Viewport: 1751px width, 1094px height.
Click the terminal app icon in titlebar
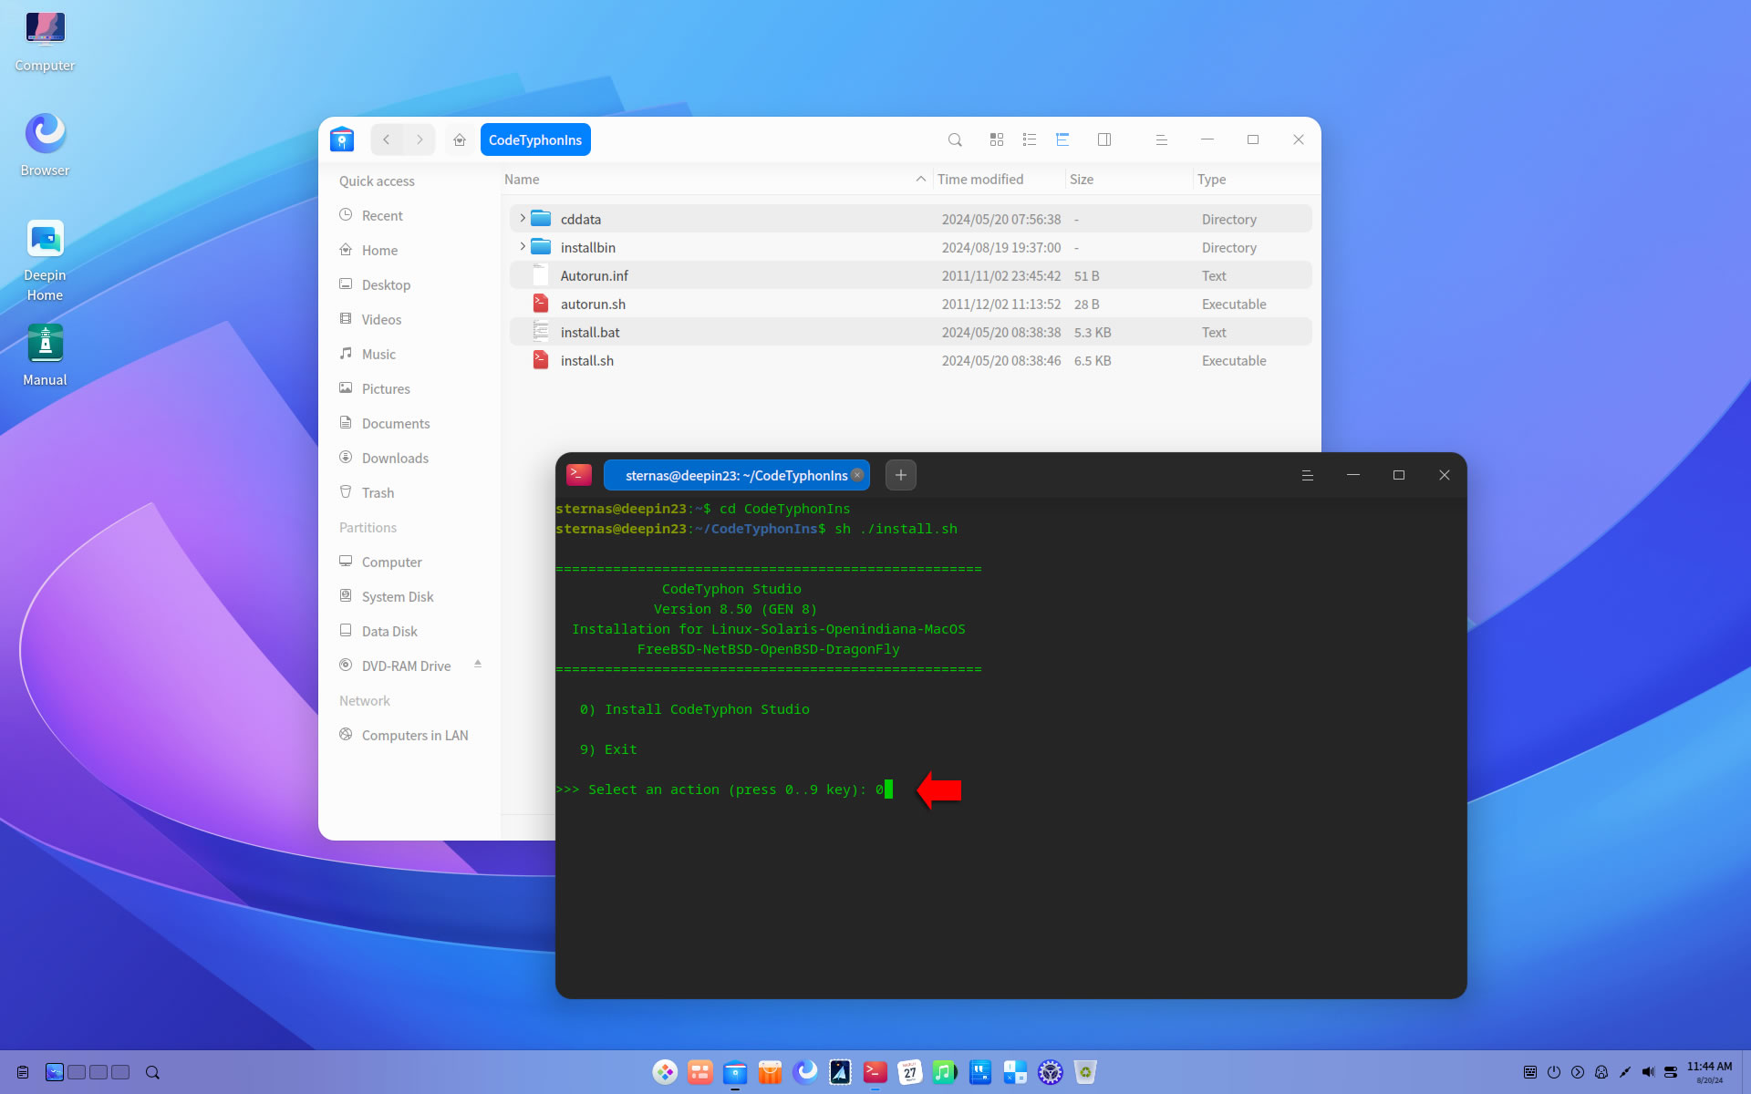point(579,475)
